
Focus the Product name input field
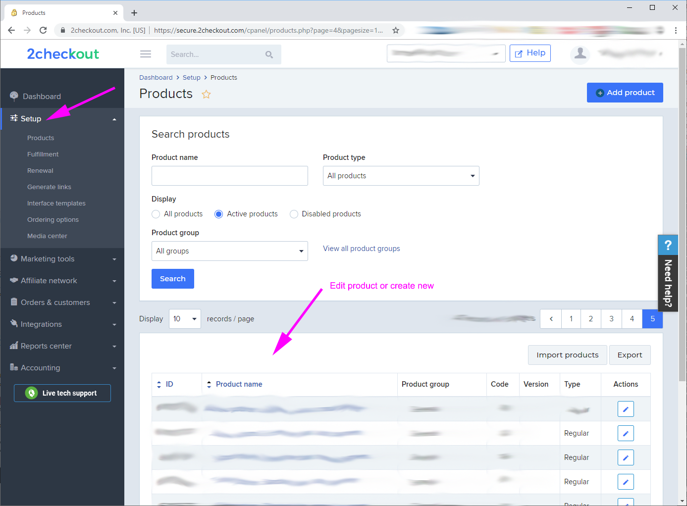pos(230,176)
